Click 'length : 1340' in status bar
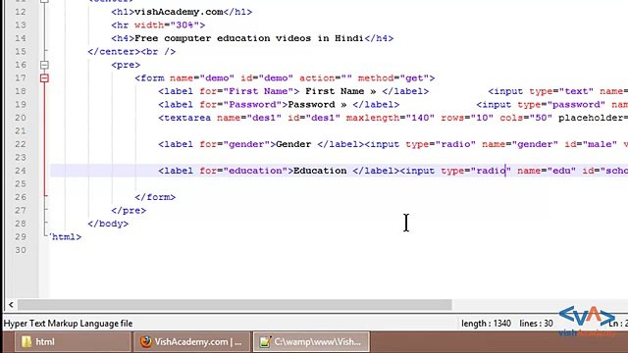This screenshot has height=353, width=628. [x=486, y=324]
